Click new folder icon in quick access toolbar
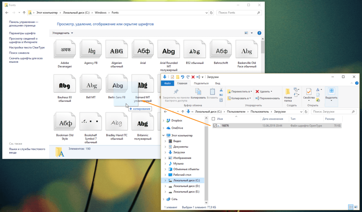The image size is (362, 212). click(177, 77)
